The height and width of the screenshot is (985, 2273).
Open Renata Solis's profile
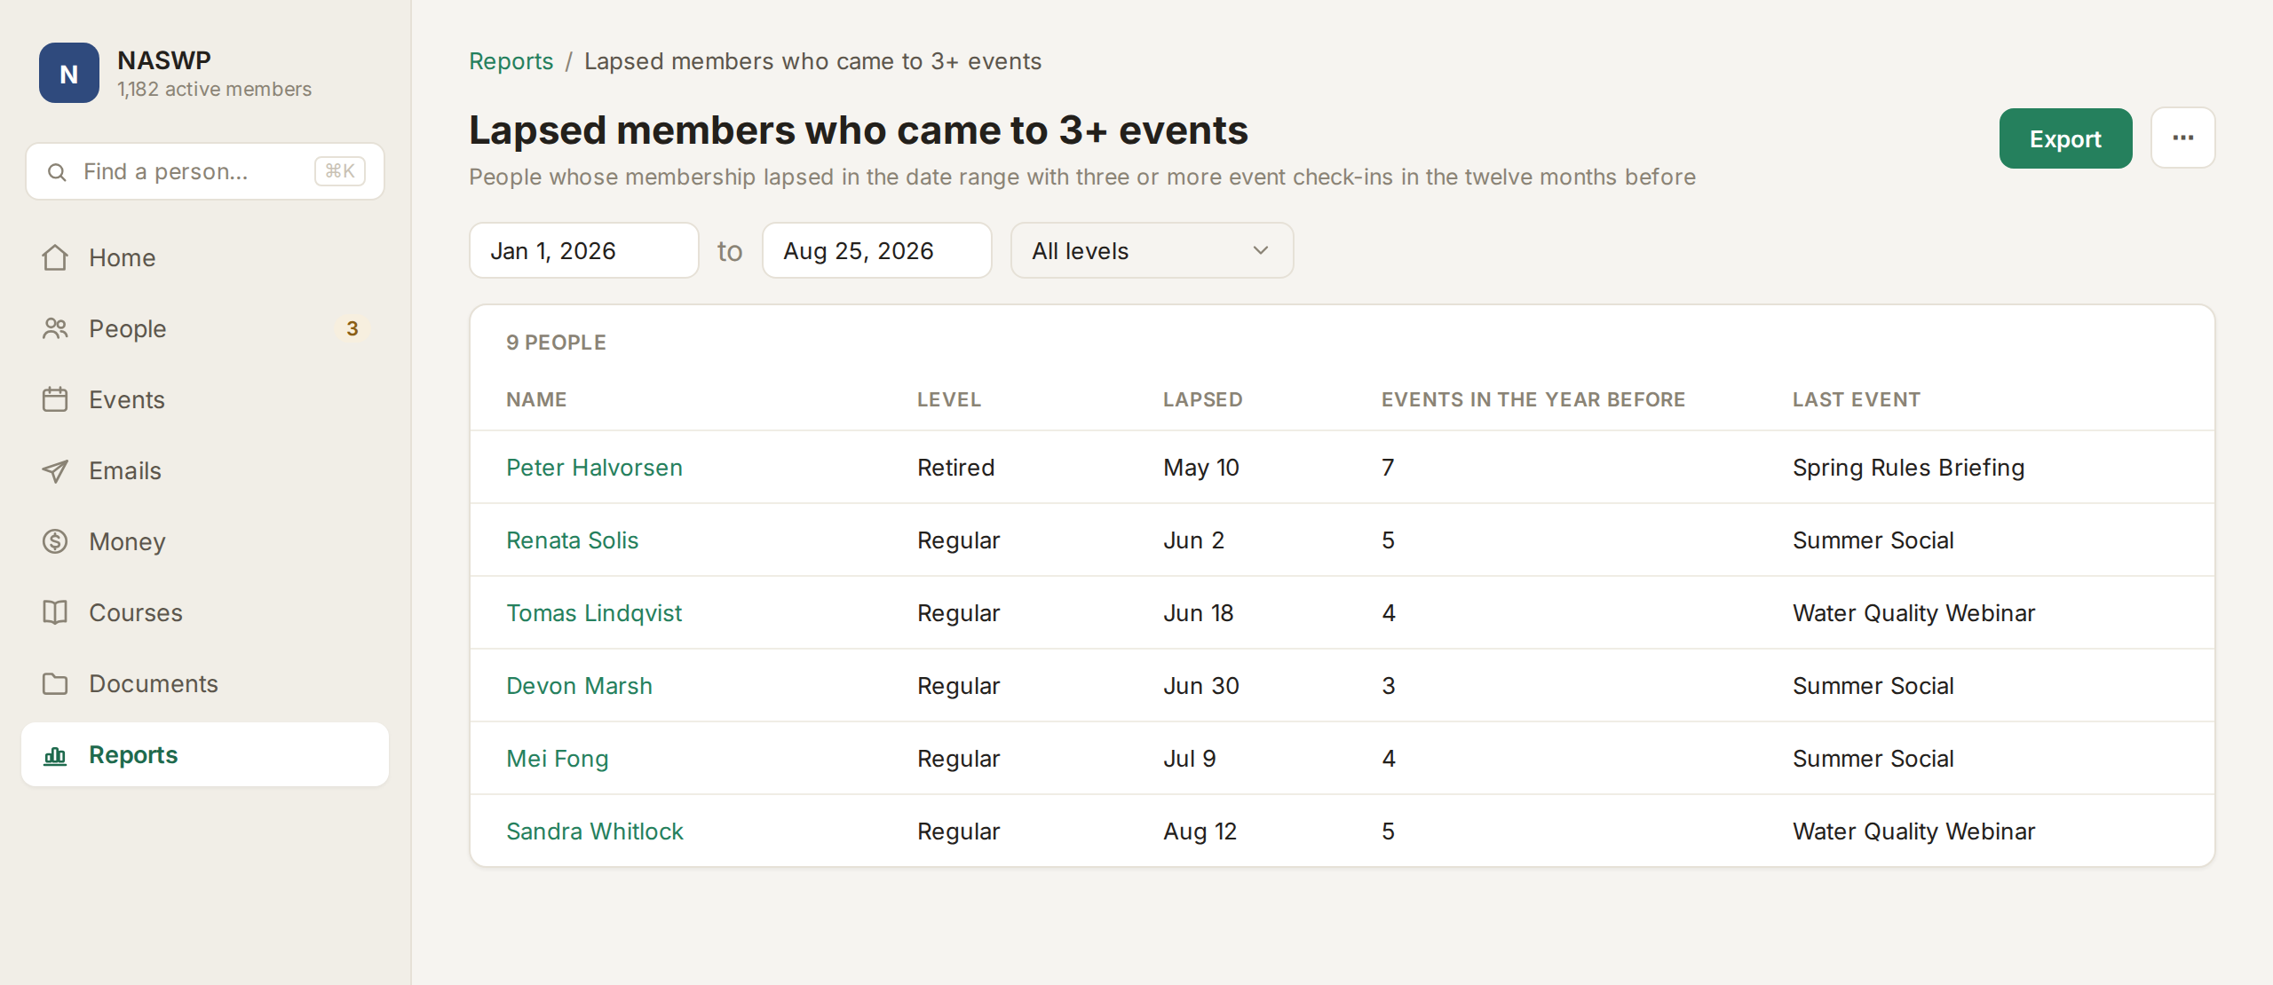[572, 540]
